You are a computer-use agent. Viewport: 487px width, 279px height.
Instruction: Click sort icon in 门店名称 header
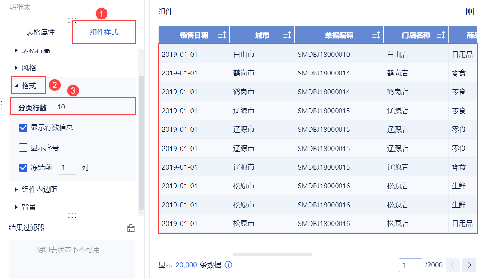point(441,35)
